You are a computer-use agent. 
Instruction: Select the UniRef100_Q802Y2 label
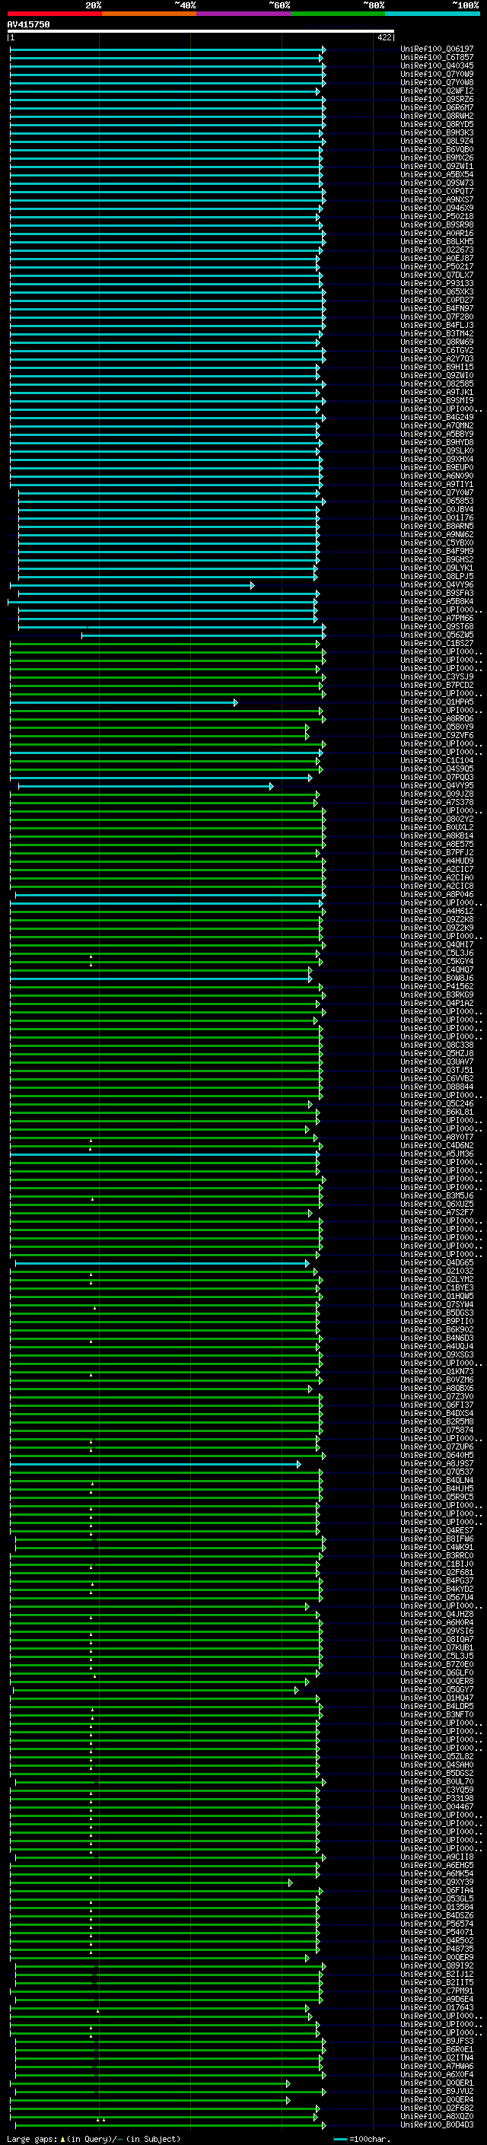pyautogui.click(x=437, y=819)
